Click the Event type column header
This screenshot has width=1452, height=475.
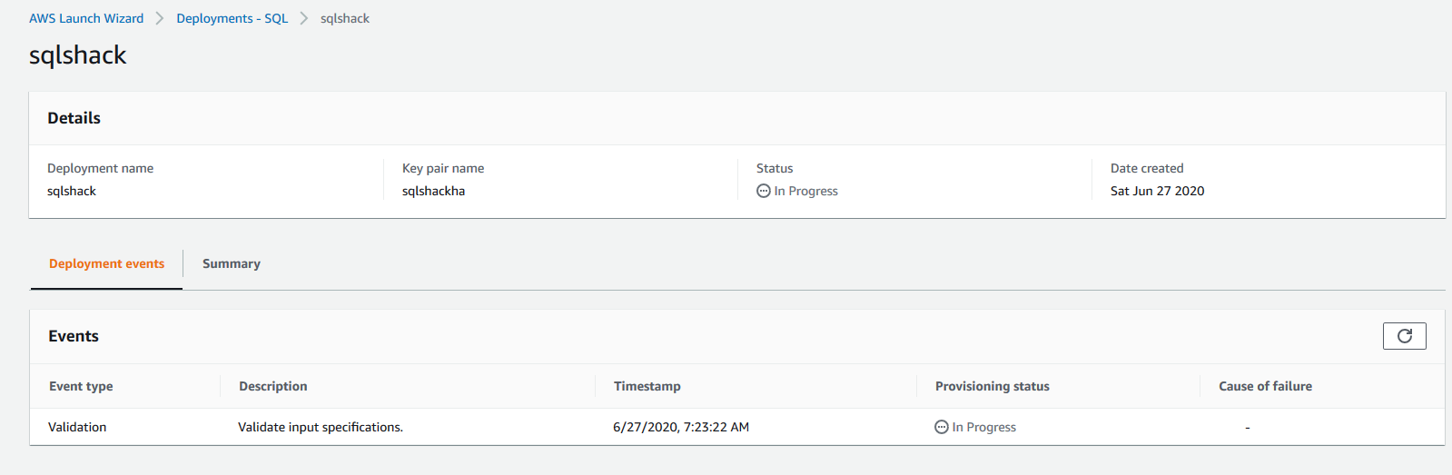81,386
